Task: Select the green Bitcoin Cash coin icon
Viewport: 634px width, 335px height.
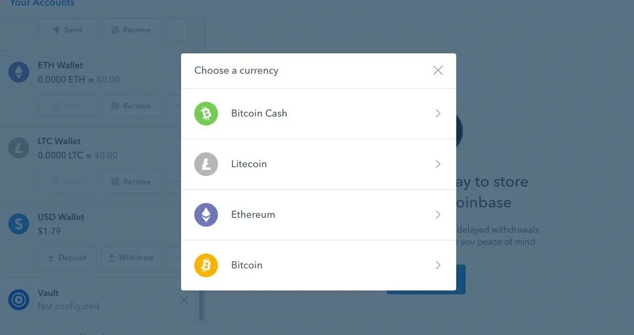Action: [206, 113]
